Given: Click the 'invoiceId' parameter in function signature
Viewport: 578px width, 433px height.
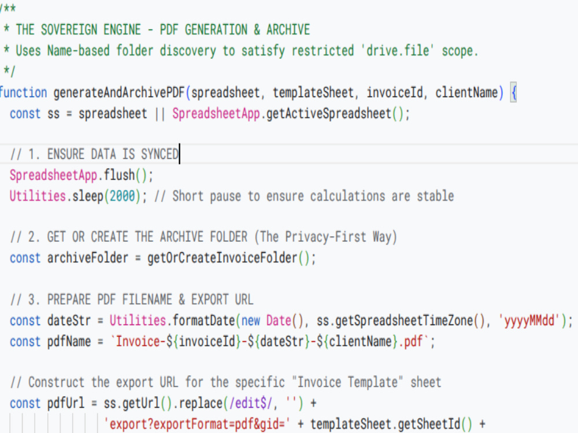Looking at the screenshot, I should tap(394, 93).
